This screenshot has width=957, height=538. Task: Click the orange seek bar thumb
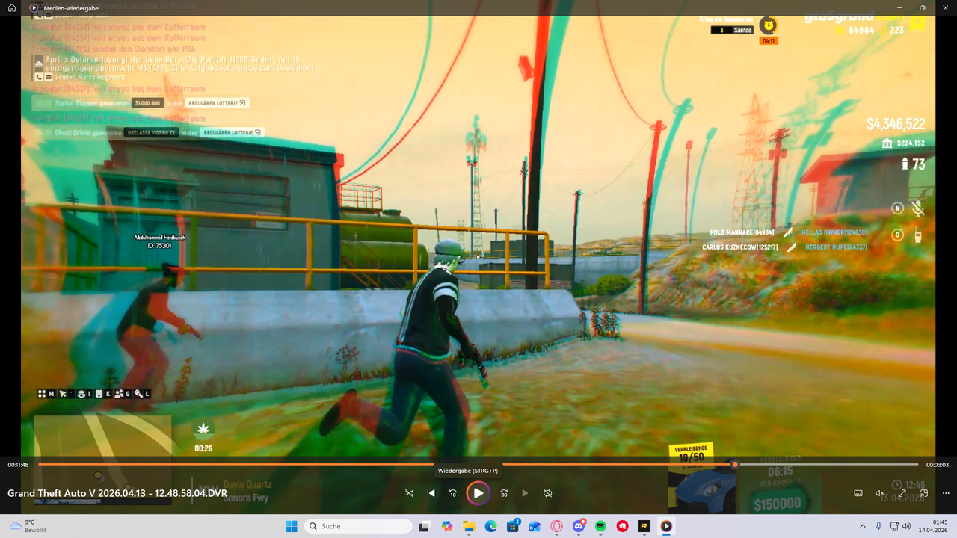(735, 464)
